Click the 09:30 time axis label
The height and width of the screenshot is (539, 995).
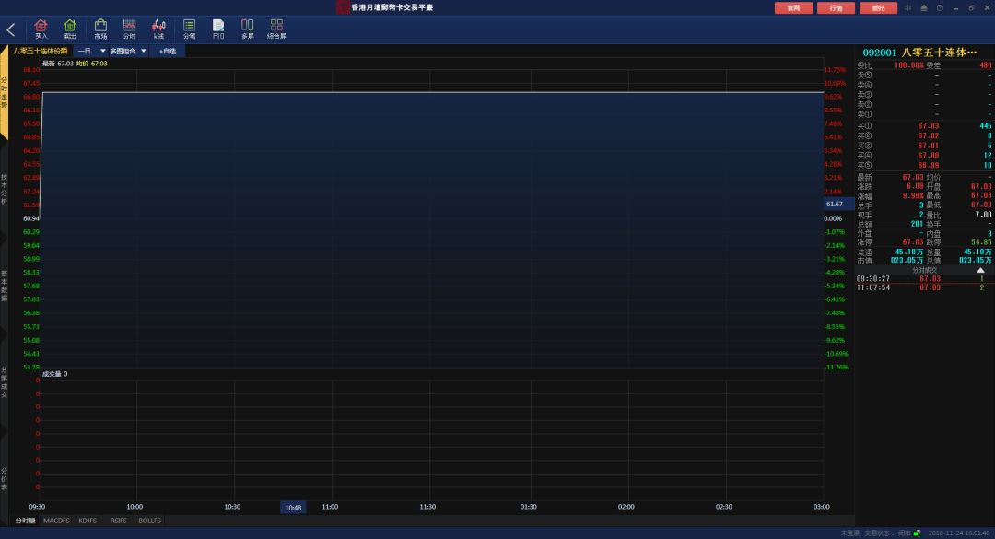(x=37, y=507)
